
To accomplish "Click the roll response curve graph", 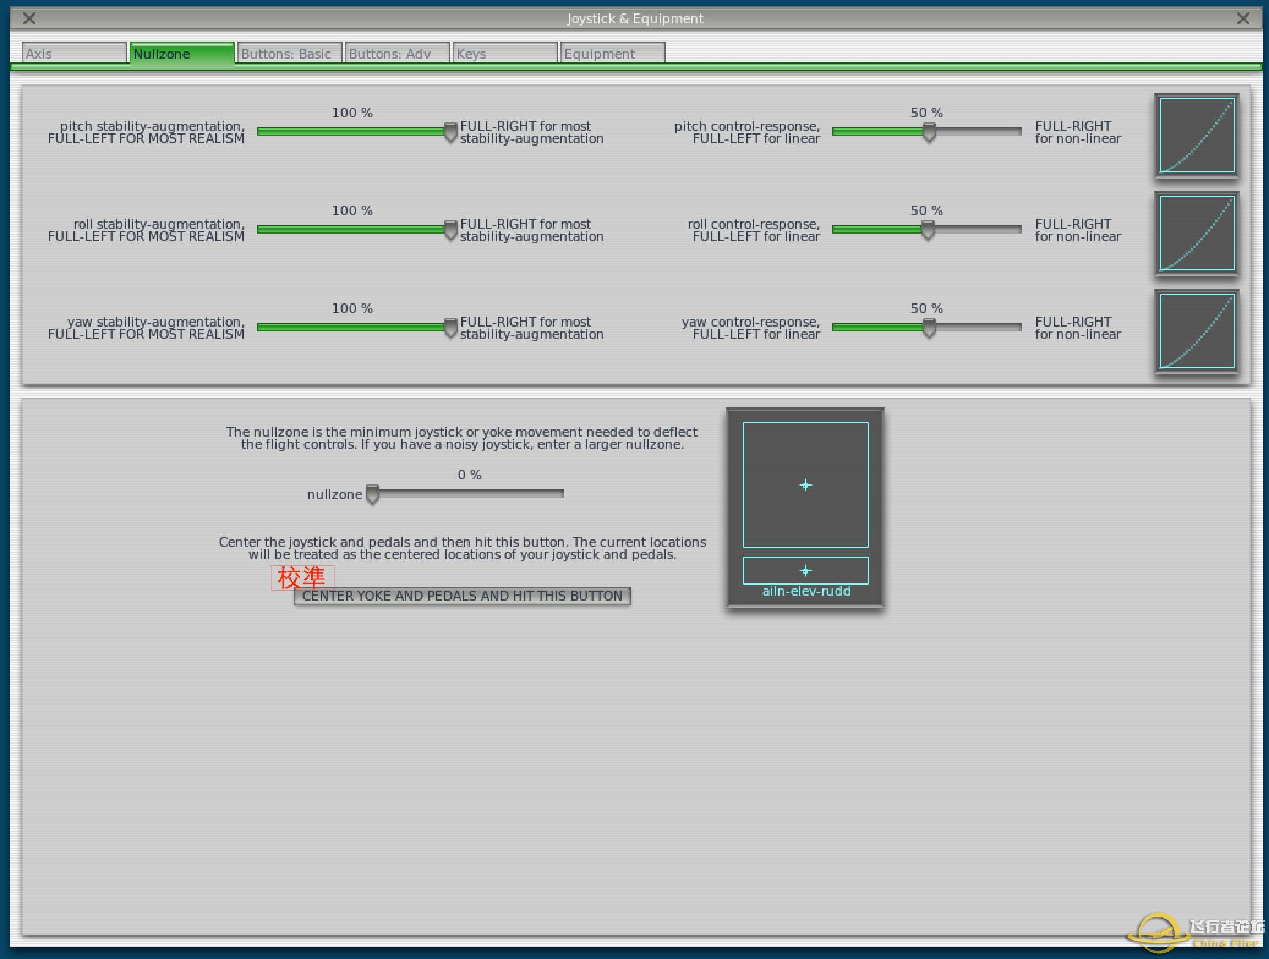I will coord(1197,234).
